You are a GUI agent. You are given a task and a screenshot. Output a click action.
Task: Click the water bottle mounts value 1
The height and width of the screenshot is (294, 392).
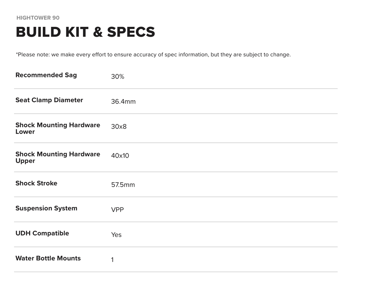click(112, 260)
